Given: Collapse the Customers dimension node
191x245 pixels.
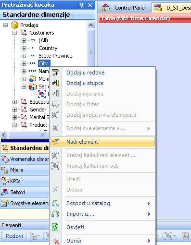Looking at the screenshot, I should pyautogui.click(x=14, y=33).
